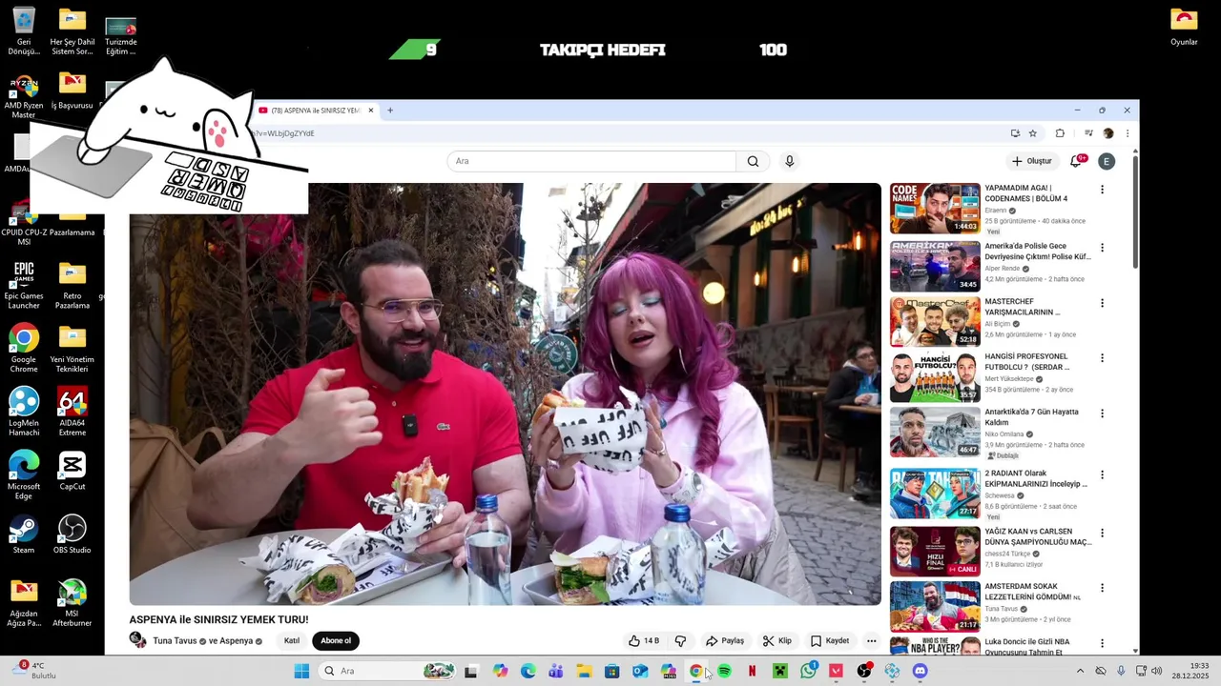The width and height of the screenshot is (1221, 686).
Task: Open the YouTube account avatar 'E'
Action: 1107,161
